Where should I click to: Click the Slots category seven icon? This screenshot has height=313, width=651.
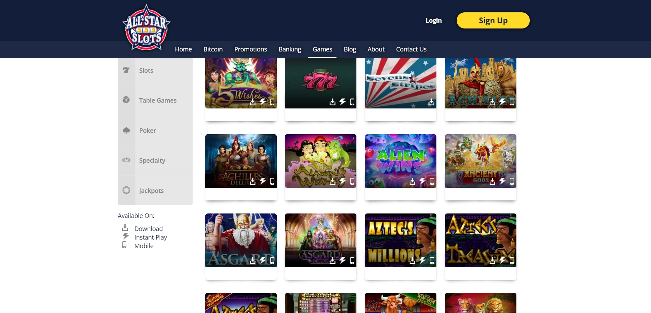point(126,70)
